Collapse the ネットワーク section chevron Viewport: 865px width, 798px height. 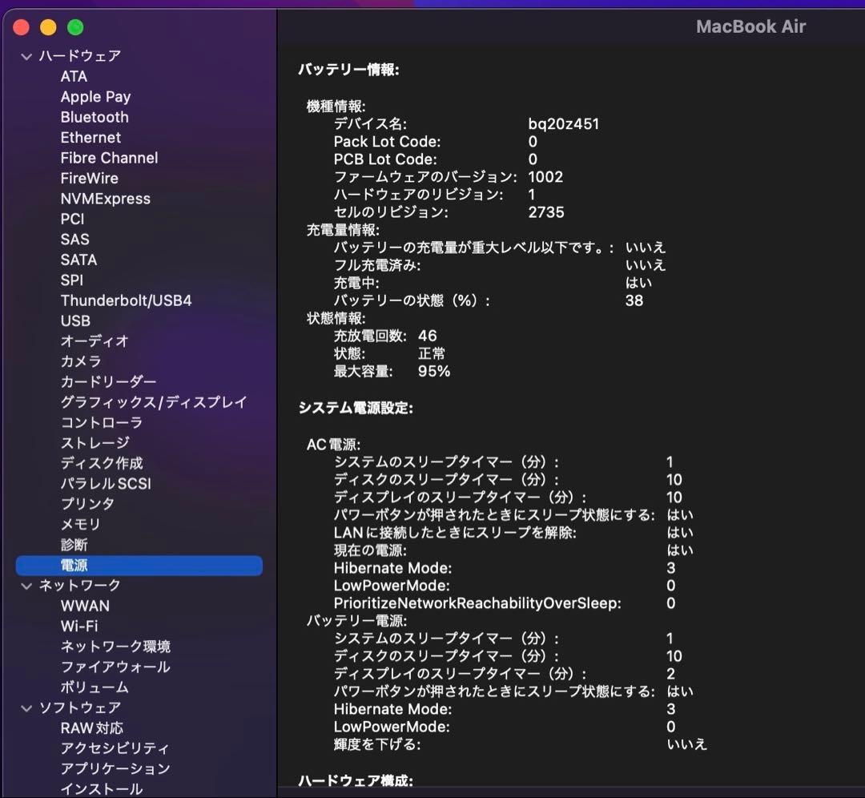27,586
